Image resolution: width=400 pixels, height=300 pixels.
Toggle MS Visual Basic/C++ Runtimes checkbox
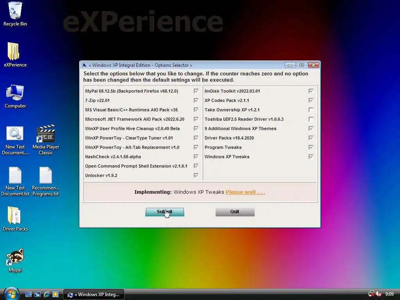[196, 110]
